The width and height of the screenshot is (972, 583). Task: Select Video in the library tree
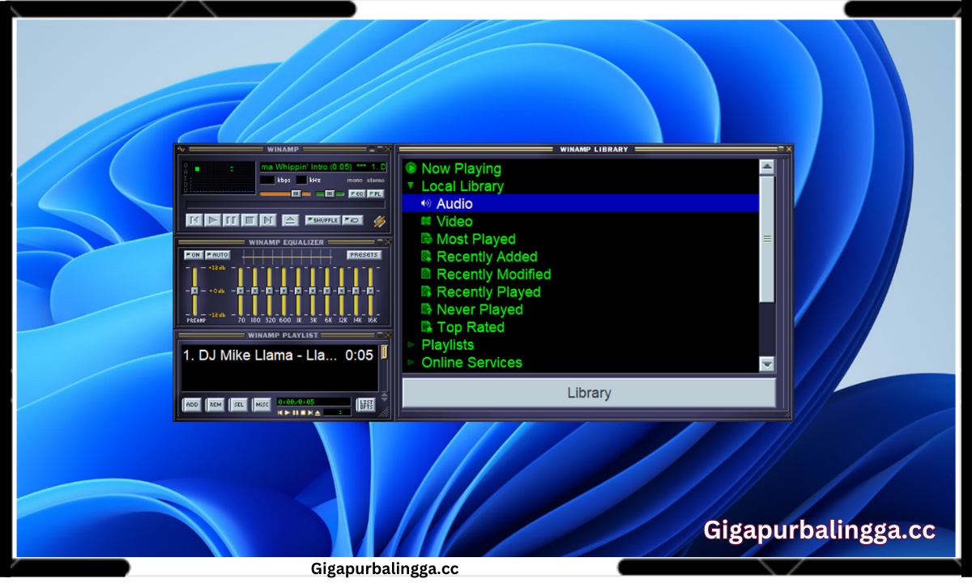[x=454, y=221]
